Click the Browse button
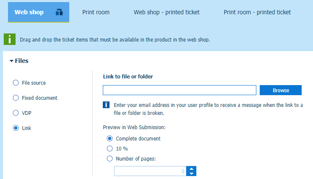Screen dimensions: 313x179 click(281, 91)
